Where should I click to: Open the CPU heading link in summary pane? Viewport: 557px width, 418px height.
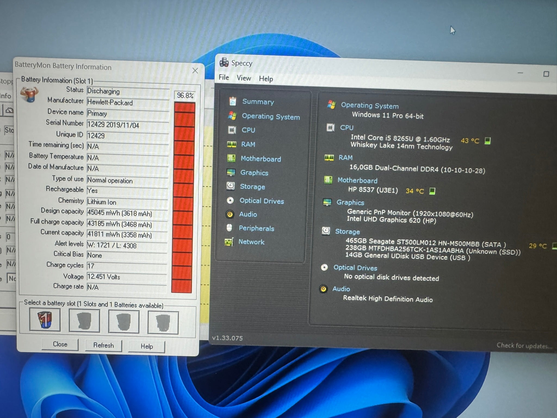click(347, 128)
